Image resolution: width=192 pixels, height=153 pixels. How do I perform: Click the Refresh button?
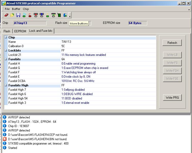click(x=172, y=43)
